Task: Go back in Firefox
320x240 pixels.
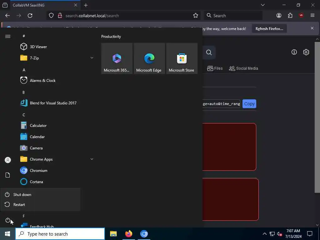Action: click(7, 16)
